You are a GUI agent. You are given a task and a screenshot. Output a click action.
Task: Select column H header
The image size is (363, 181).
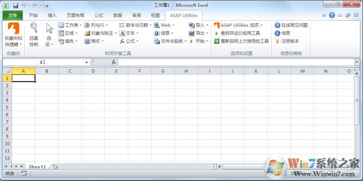(x=186, y=71)
